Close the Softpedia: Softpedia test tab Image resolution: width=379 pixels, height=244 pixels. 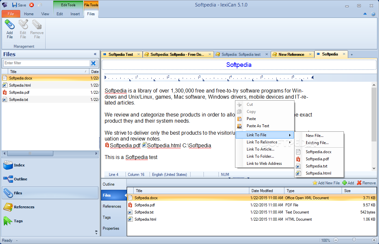[x=267, y=54]
